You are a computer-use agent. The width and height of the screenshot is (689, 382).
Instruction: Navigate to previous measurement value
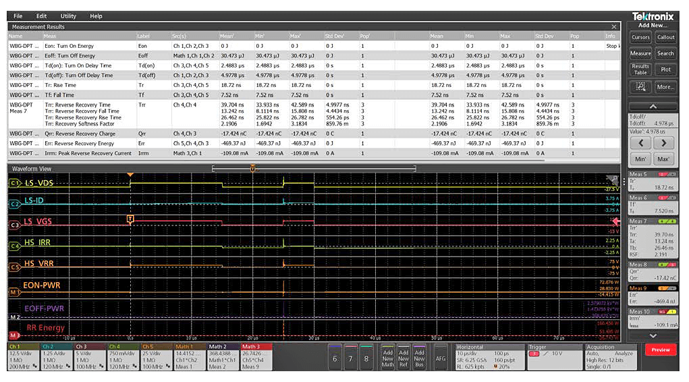[640, 143]
